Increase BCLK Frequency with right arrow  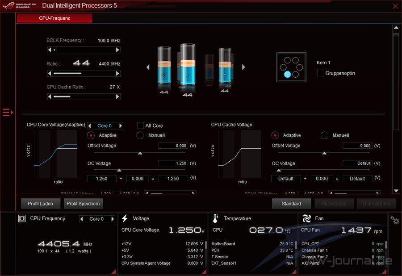[x=117, y=50]
